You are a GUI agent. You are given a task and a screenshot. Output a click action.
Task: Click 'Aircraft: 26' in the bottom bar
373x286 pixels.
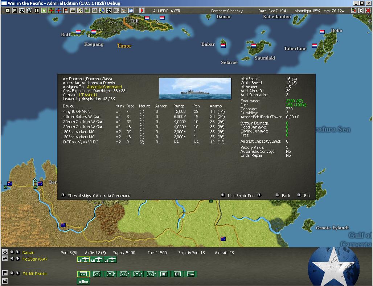224,253
